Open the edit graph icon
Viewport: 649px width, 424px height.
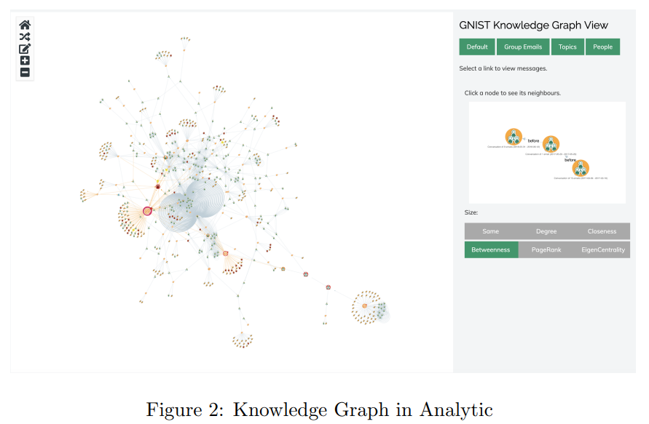pos(25,49)
